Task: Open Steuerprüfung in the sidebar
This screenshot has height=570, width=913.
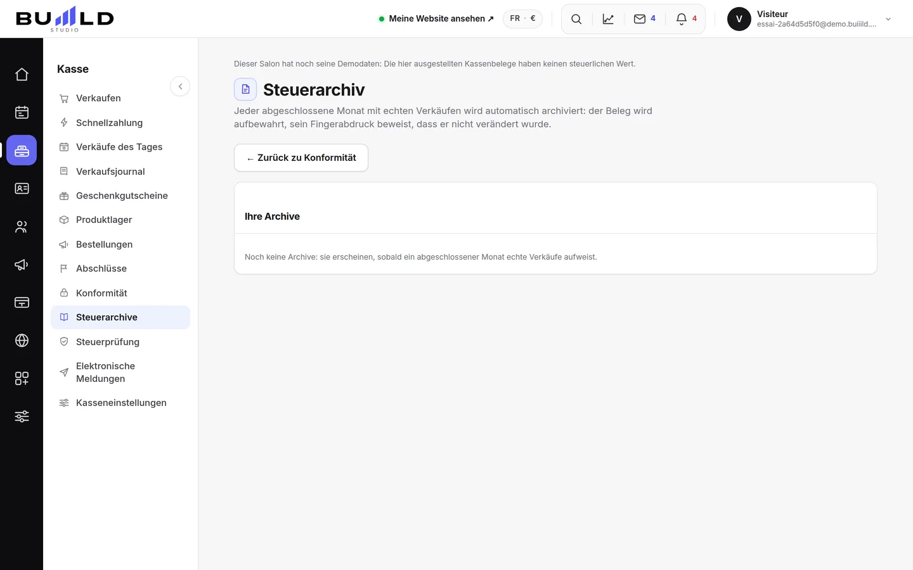Action: pos(120,342)
